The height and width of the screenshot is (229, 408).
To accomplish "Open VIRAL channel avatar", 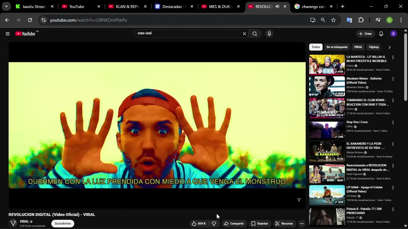I will (x=13, y=224).
